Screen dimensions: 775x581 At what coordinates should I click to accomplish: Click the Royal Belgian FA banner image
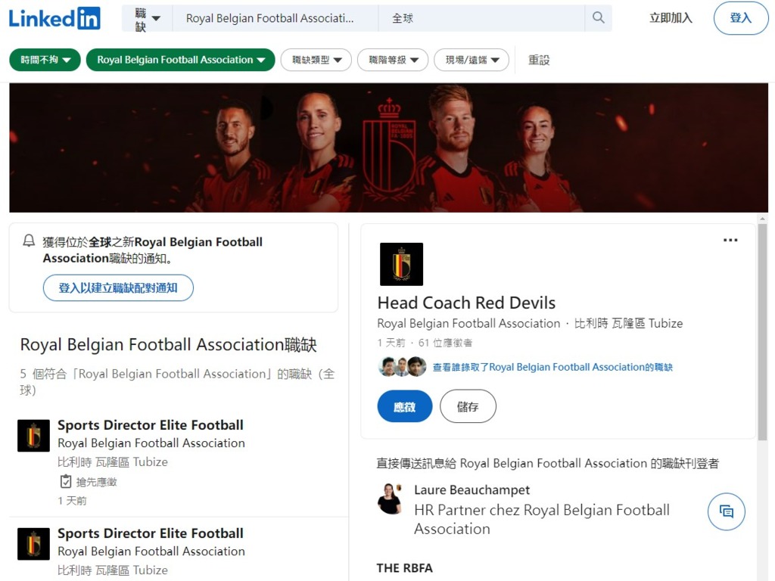388,148
